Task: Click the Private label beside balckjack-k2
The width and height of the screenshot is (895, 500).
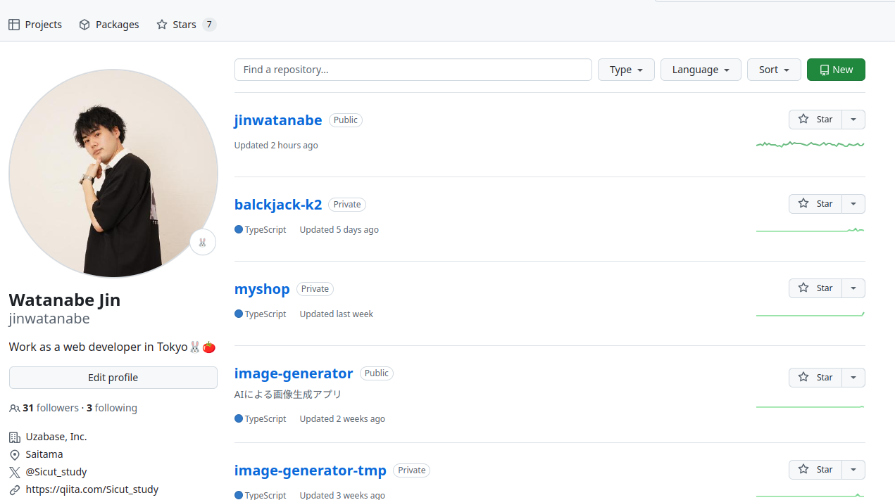Action: tap(347, 205)
